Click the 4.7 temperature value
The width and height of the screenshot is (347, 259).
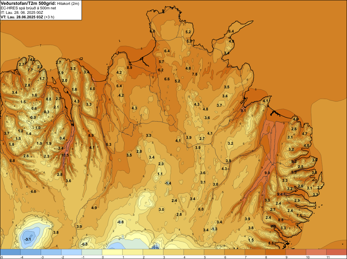(305, 134)
